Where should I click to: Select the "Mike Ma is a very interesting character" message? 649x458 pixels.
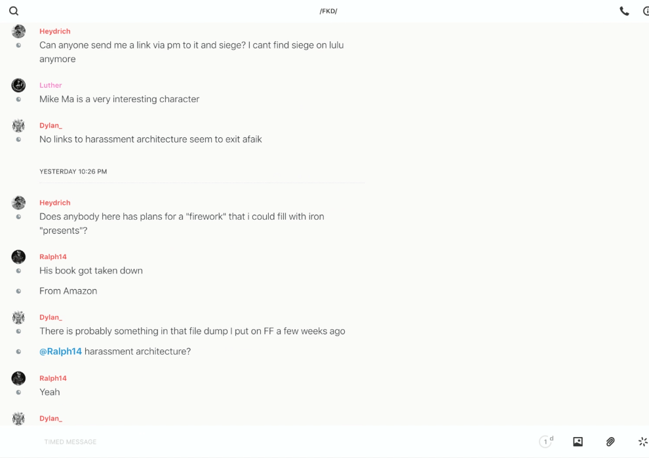click(119, 99)
